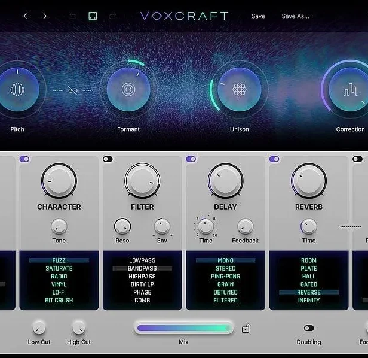Disable the Reverb module switch

[x=274, y=159]
